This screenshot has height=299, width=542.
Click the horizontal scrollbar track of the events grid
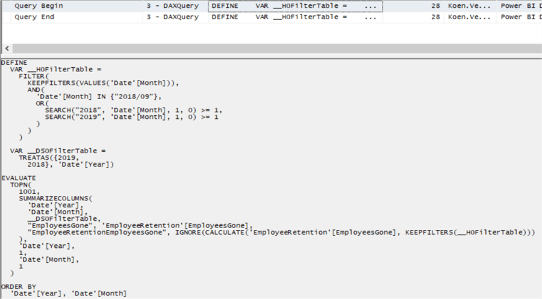pyautogui.click(x=276, y=49)
